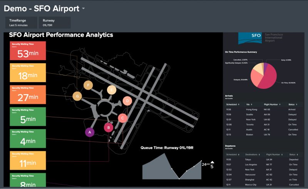Click the green 5min security waiting tile
308x189 pixels.
tap(28, 116)
